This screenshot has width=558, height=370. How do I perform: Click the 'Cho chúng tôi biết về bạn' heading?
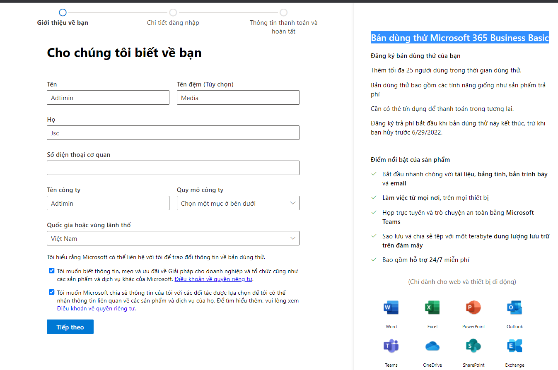coord(124,53)
